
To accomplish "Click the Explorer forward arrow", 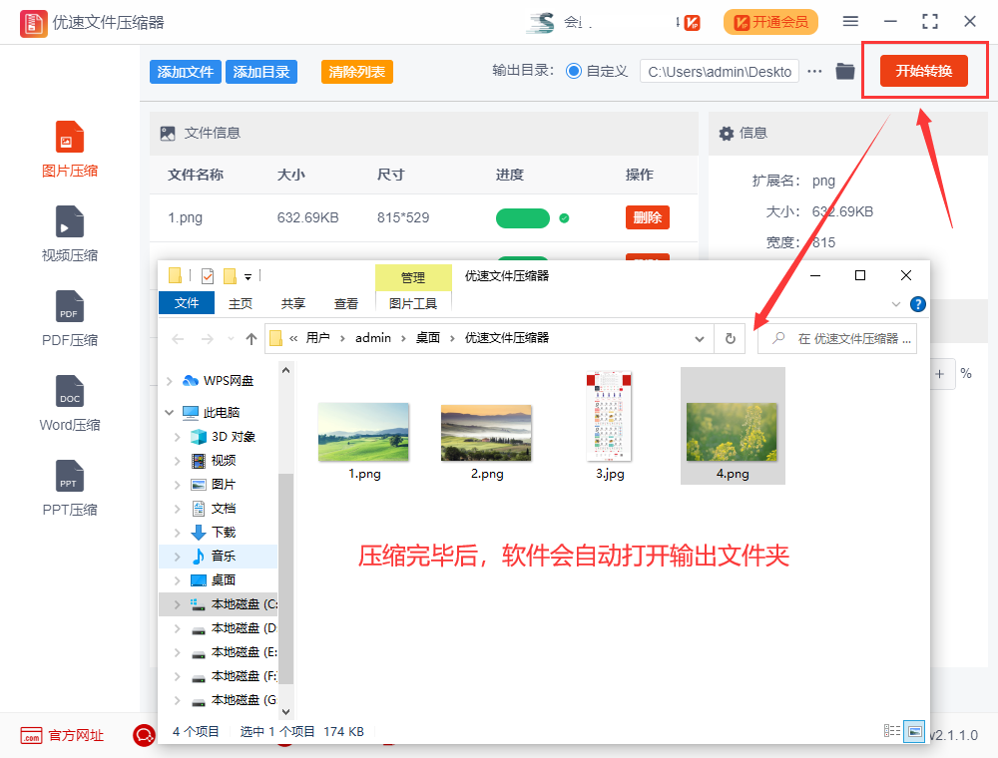I will click(207, 339).
